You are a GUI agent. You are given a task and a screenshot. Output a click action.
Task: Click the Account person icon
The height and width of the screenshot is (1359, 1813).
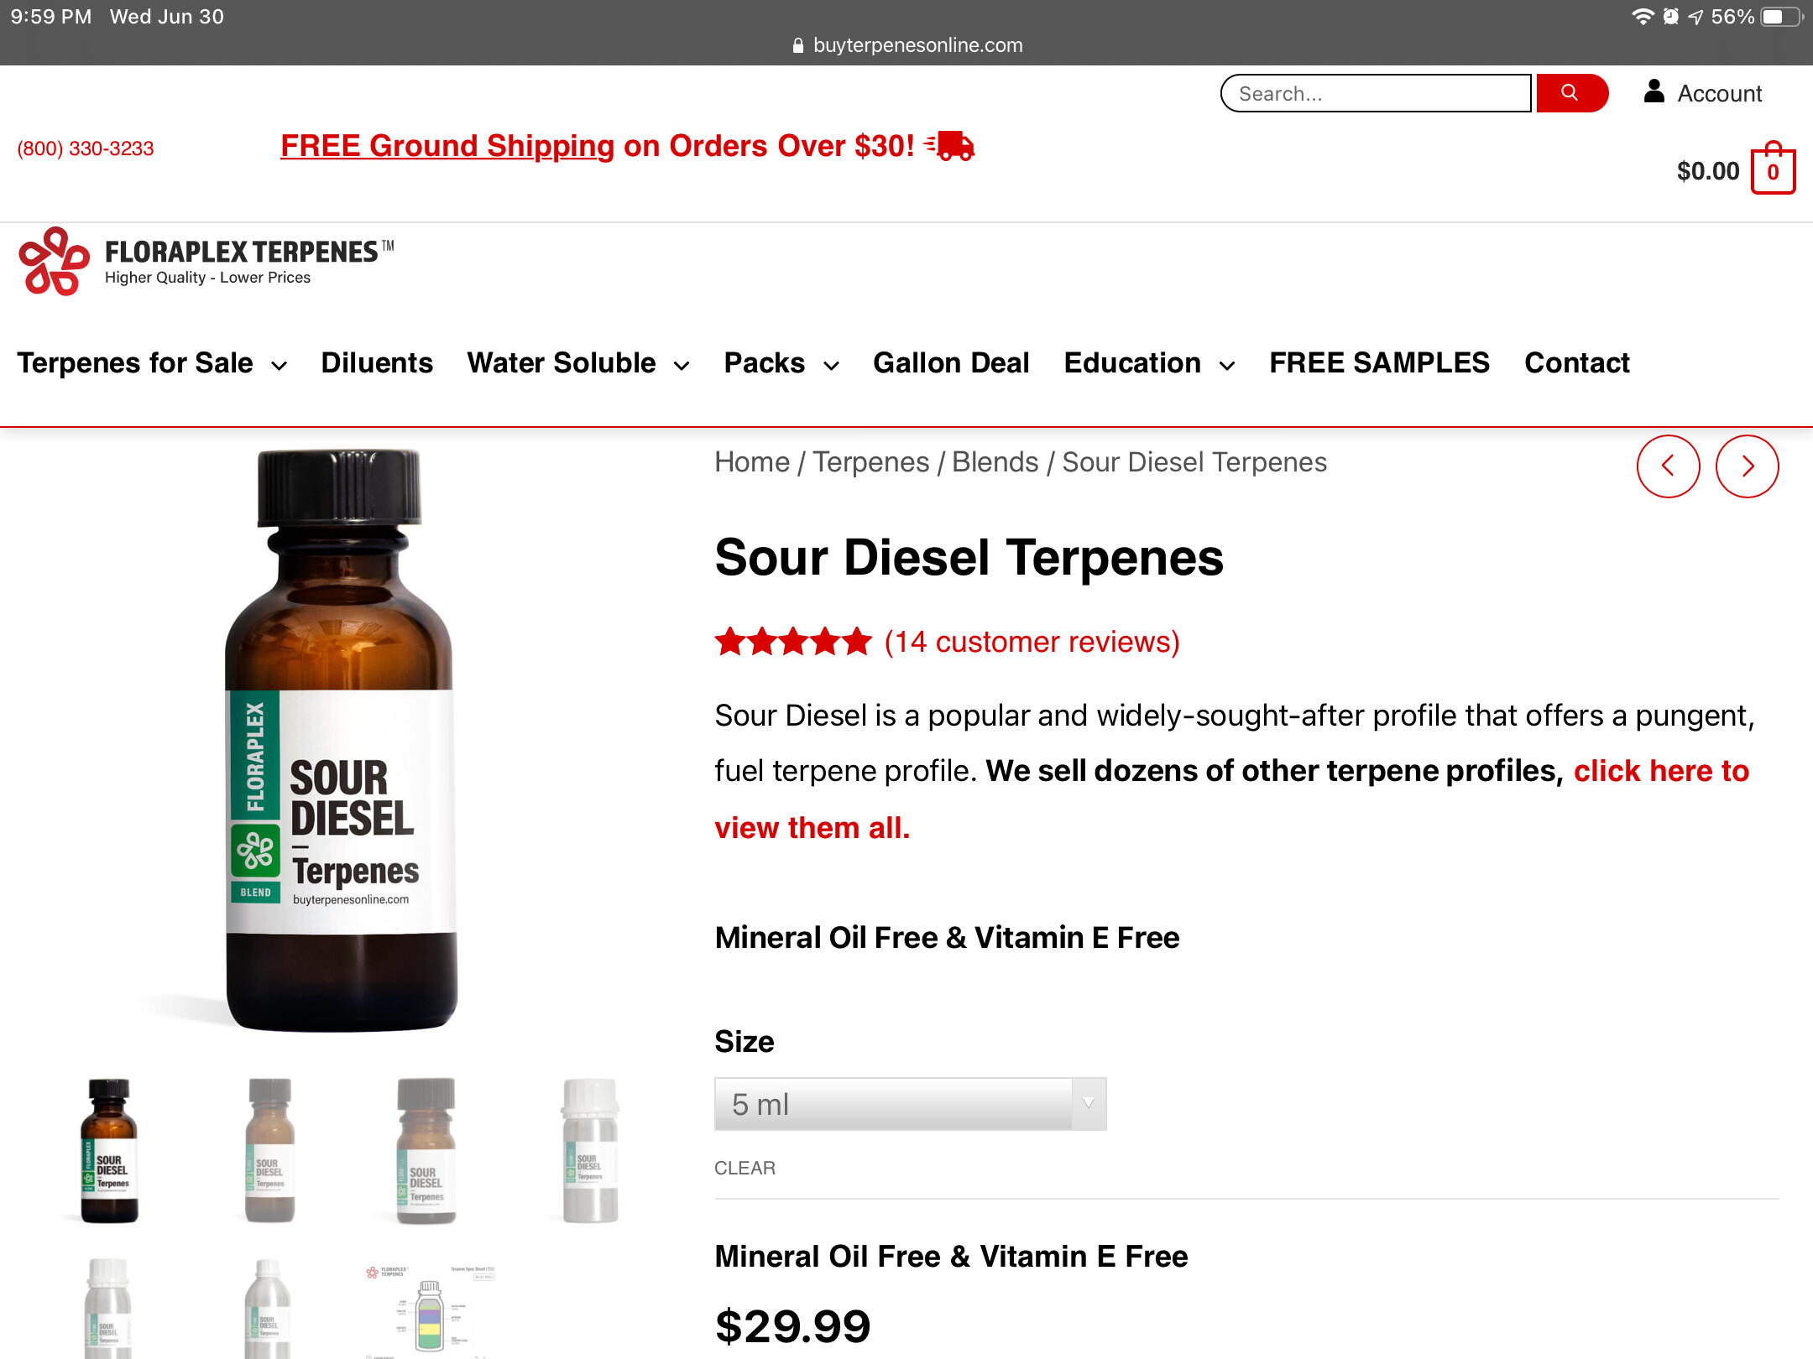click(x=1654, y=91)
